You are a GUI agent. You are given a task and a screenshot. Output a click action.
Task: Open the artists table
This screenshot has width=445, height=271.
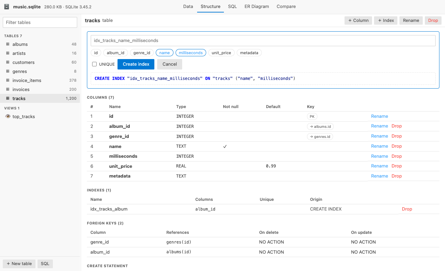point(40,53)
